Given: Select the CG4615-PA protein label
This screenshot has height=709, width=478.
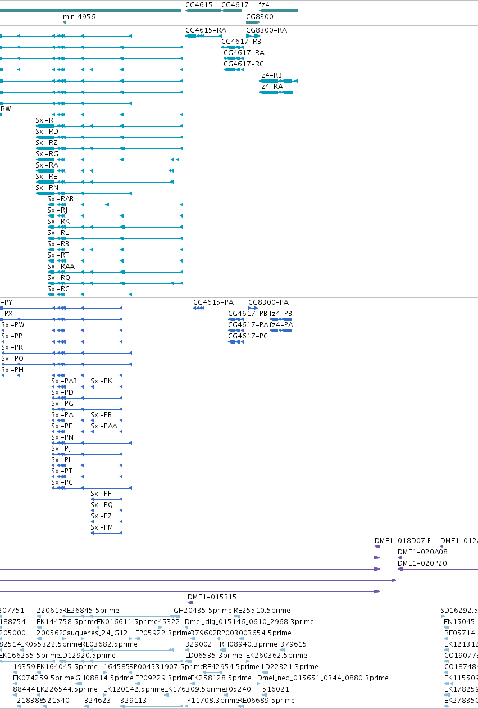Looking at the screenshot, I should (x=213, y=302).
